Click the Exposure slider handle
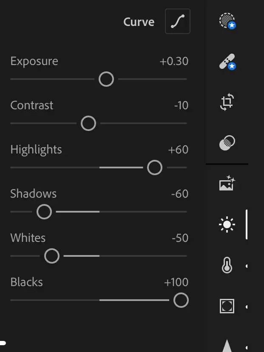264x352 pixels. [x=106, y=79]
